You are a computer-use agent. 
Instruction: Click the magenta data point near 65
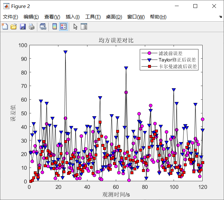[x=126, y=92]
